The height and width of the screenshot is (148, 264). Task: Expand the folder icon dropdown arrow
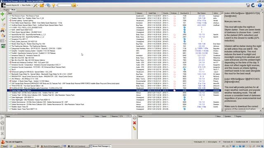pyautogui.click(x=45, y=5)
